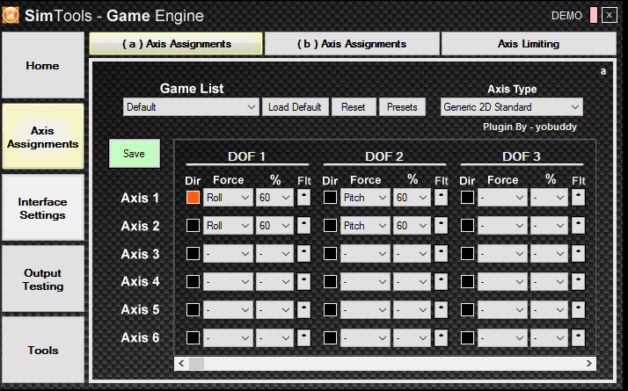Click left arrow of horizontal scrollbar

click(x=181, y=364)
